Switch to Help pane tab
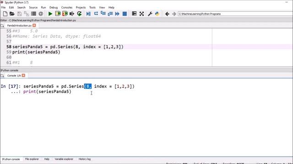 click(47, 159)
